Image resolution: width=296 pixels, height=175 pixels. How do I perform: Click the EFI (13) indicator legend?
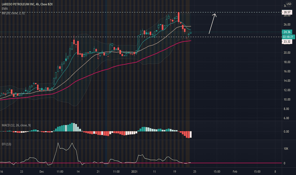(6, 144)
